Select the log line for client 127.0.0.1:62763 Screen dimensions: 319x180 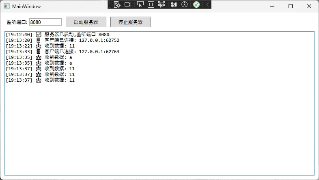[81, 52]
